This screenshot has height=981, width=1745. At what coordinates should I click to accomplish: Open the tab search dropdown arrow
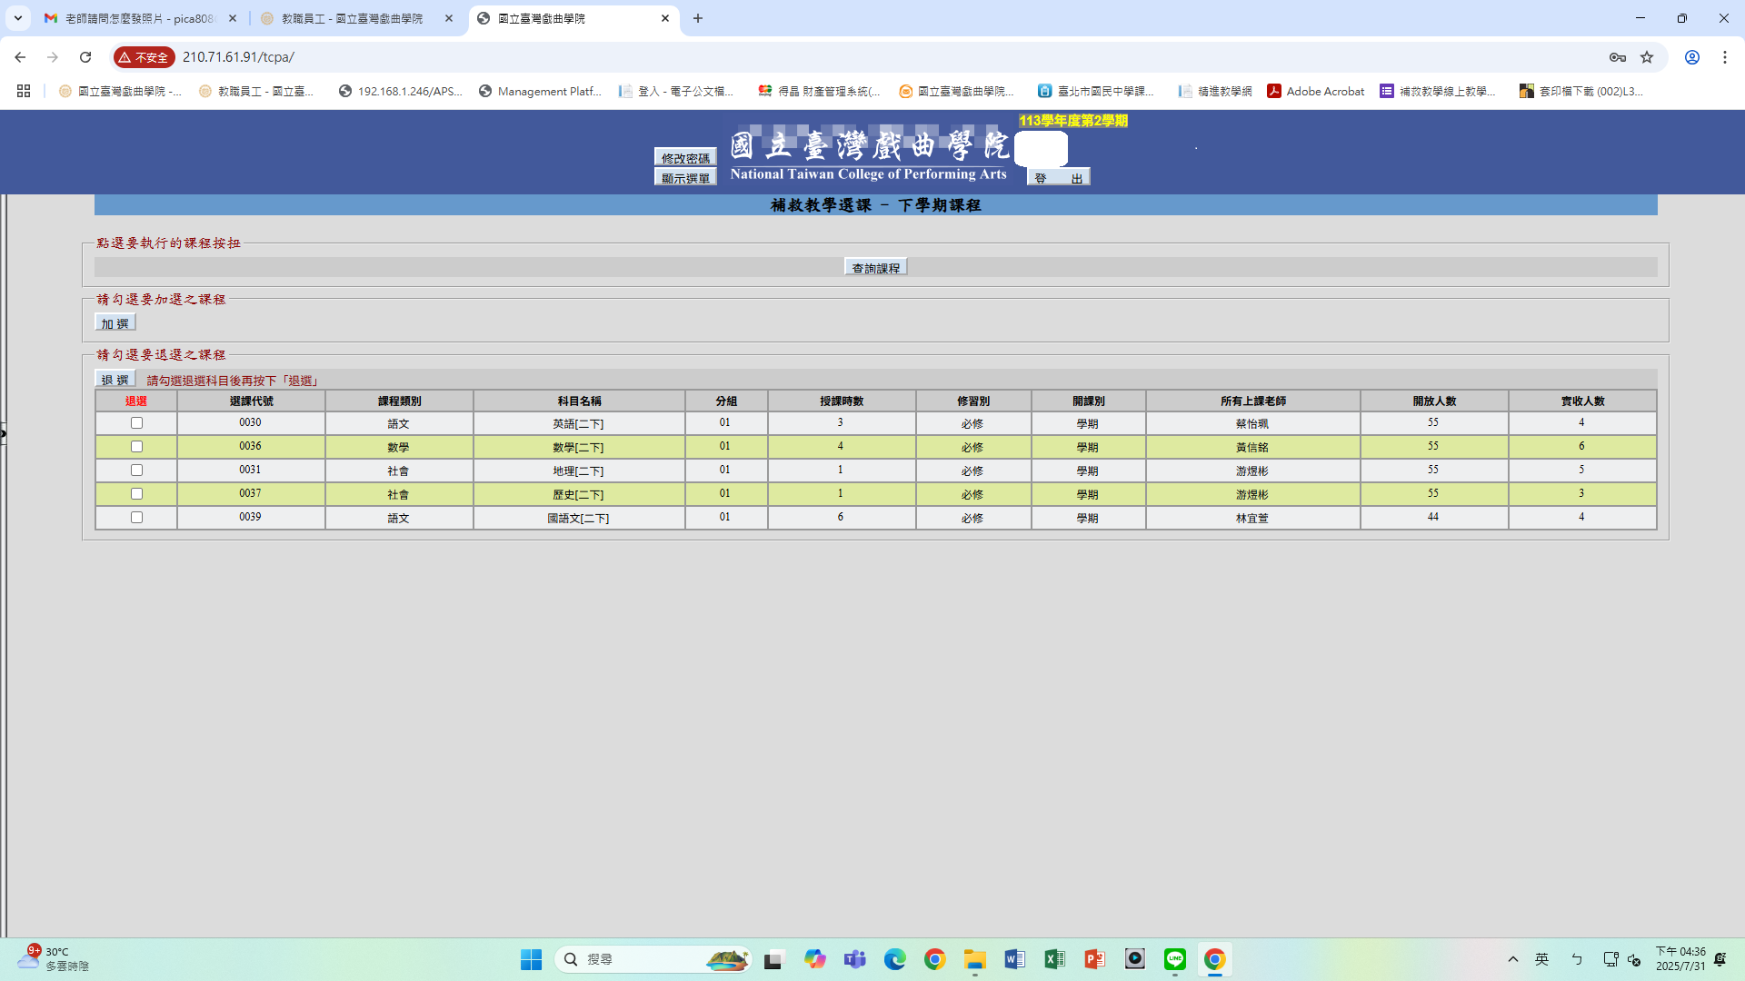tap(17, 18)
